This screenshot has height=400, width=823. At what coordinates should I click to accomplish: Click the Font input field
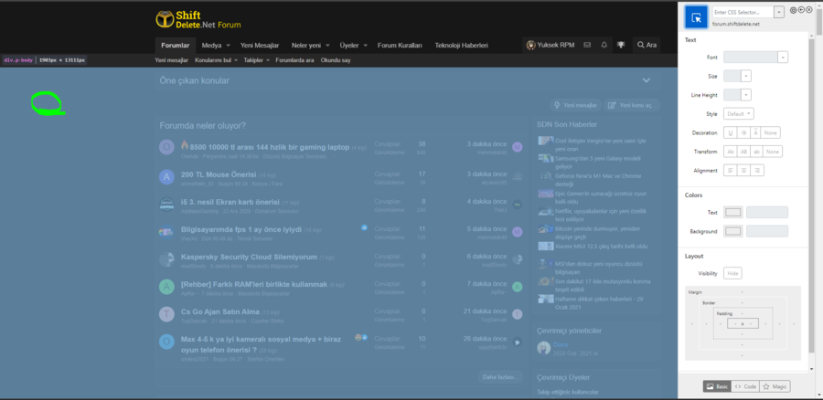(x=751, y=58)
